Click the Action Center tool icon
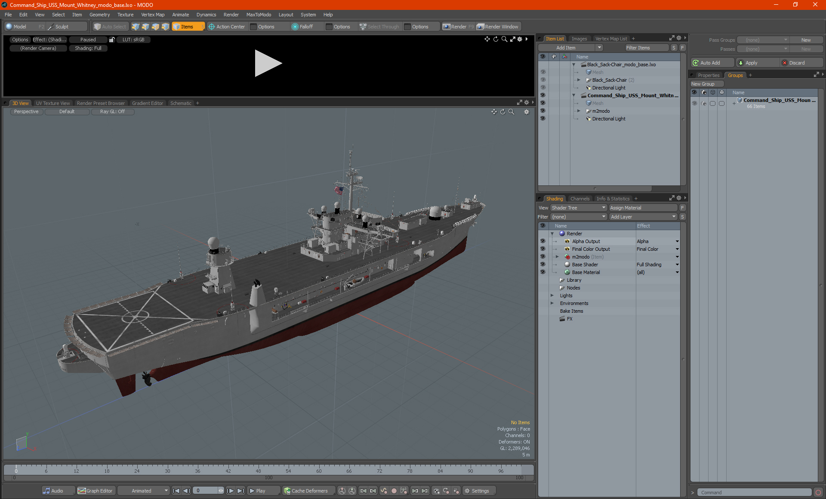Viewport: 826px width, 499px height. pos(212,27)
